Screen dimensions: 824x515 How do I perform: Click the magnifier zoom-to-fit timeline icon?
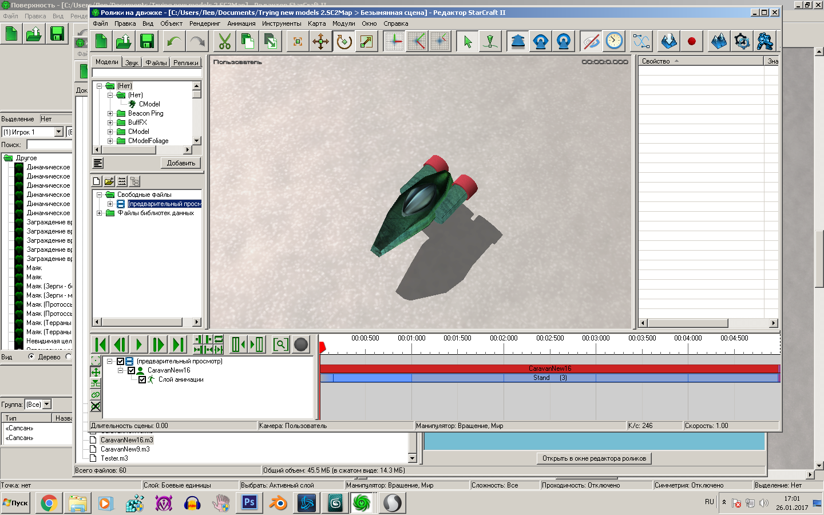(280, 344)
